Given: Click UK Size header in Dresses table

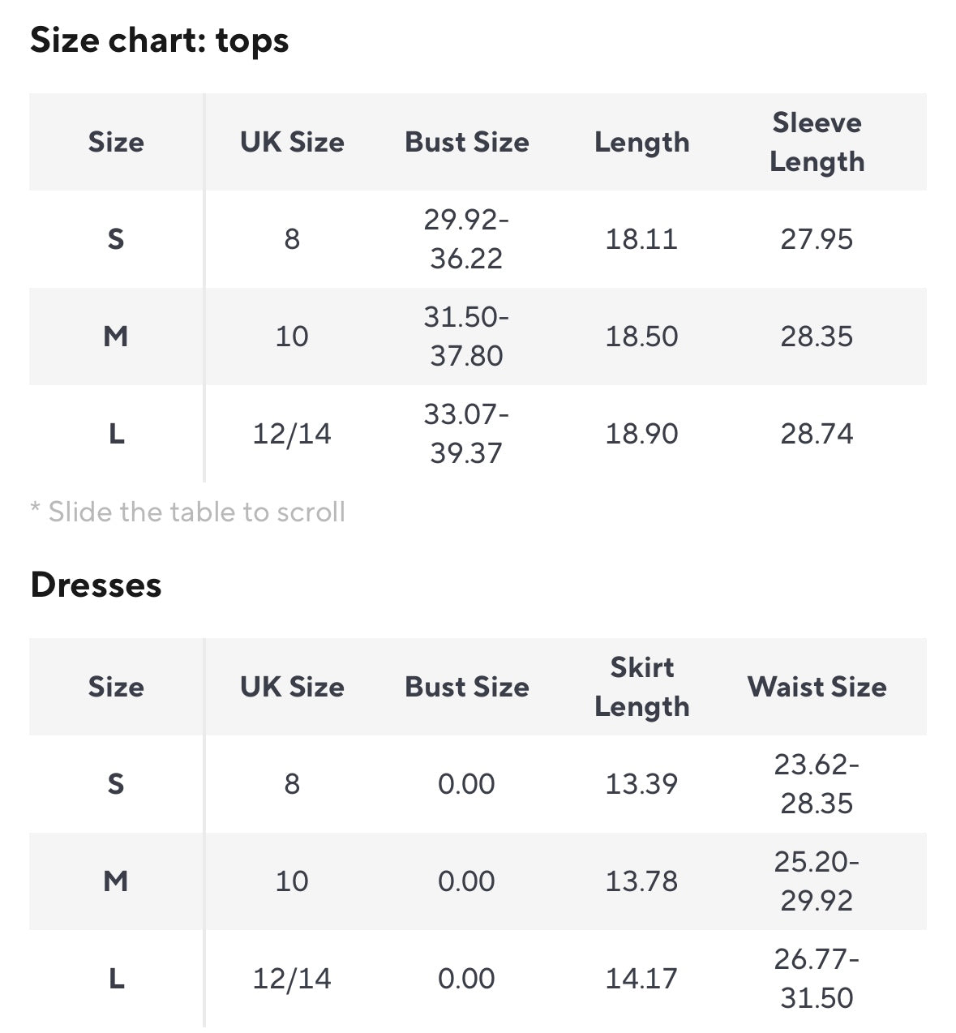Looking at the screenshot, I should [292, 687].
